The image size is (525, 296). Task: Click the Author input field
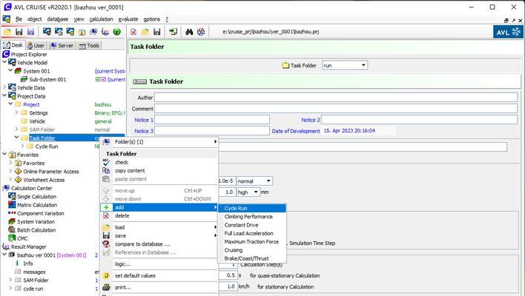pyautogui.click(x=336, y=97)
